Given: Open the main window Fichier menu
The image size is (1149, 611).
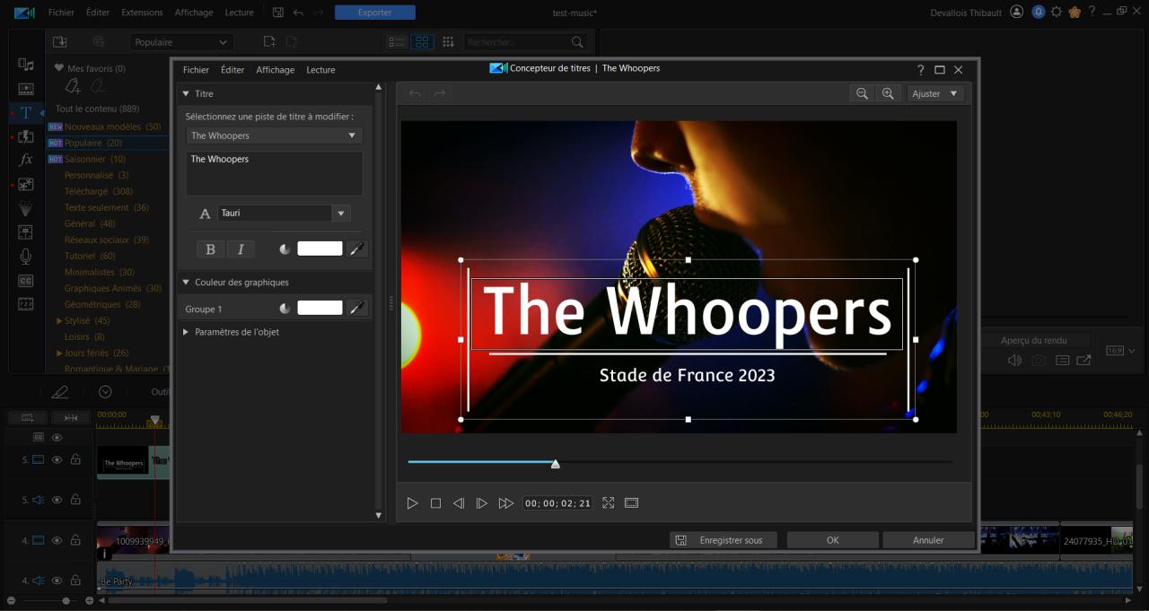Looking at the screenshot, I should 61,13.
